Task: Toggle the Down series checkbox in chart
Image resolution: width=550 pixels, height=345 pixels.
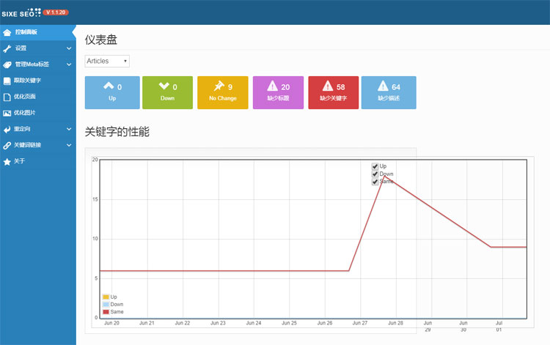Action: [x=375, y=174]
